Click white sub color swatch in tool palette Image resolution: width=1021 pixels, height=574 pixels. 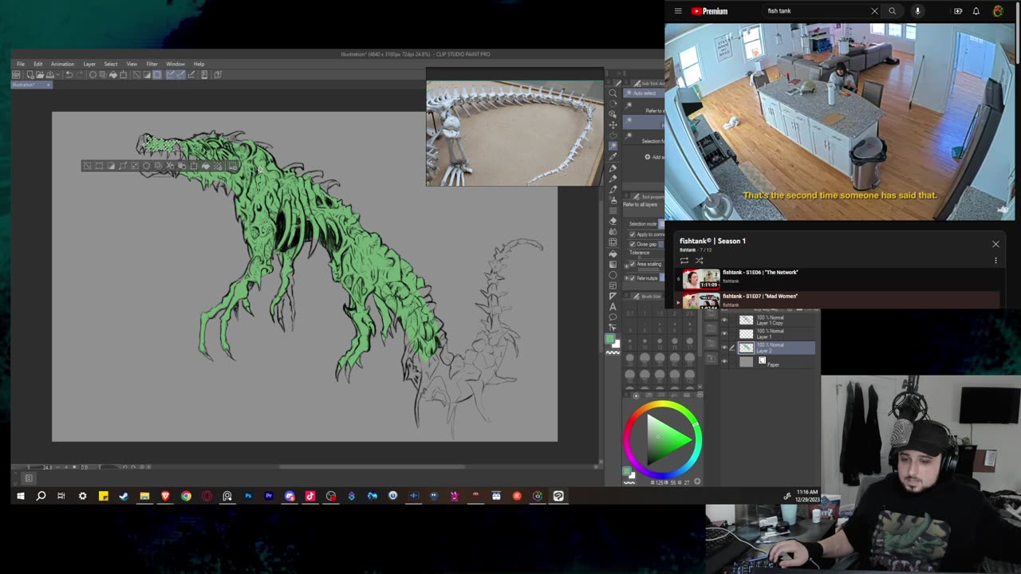[x=617, y=344]
